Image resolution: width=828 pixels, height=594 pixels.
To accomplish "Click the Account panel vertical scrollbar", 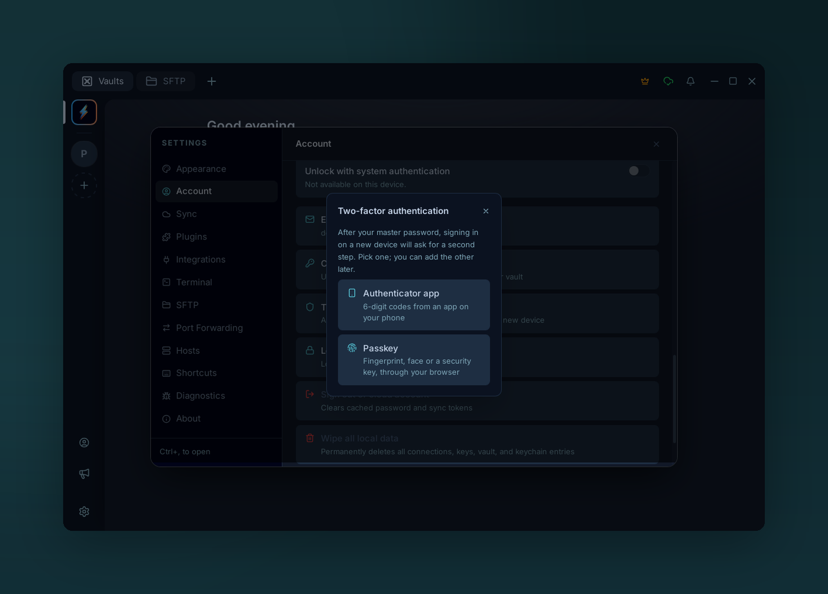I will (x=674, y=398).
